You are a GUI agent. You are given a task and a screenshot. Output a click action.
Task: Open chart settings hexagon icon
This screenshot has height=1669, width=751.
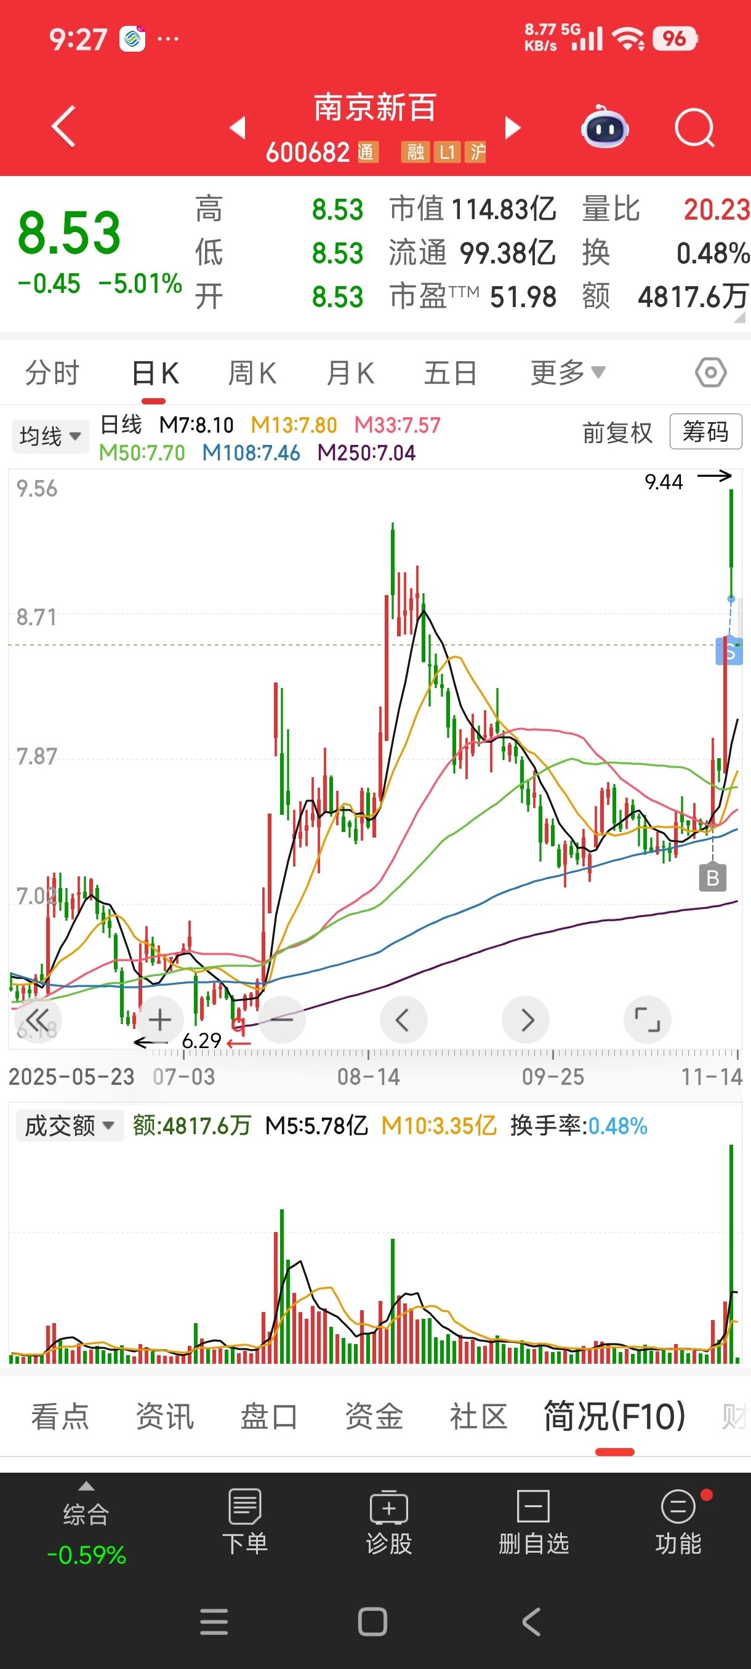coord(711,372)
